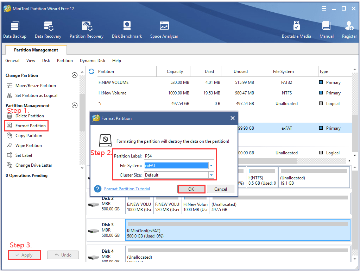Select the H:New Volume row
The width and height of the screenshot is (360, 271).
click(219, 93)
